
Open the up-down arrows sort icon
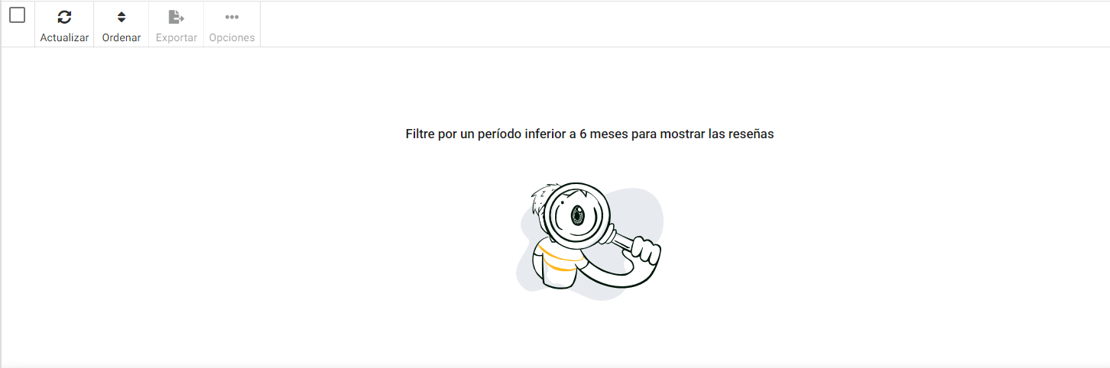point(121,17)
